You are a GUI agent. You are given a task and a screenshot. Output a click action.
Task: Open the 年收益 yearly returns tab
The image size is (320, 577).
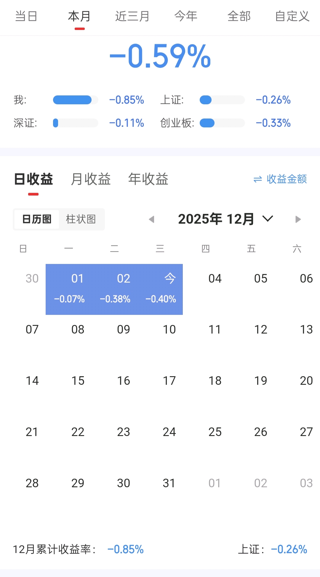coord(148,179)
